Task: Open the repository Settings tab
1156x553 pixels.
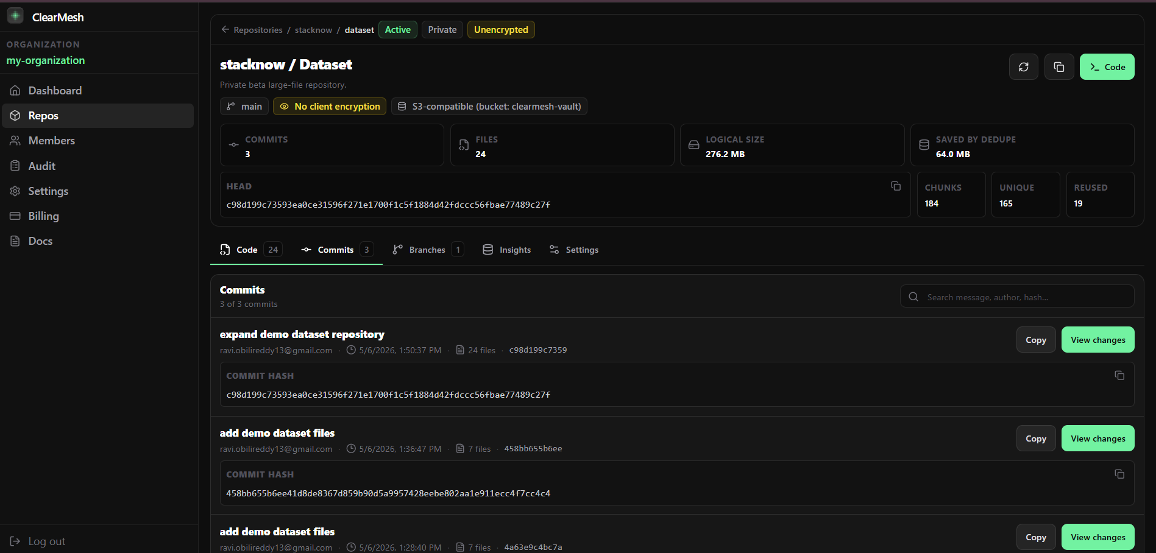Action: [x=573, y=250]
